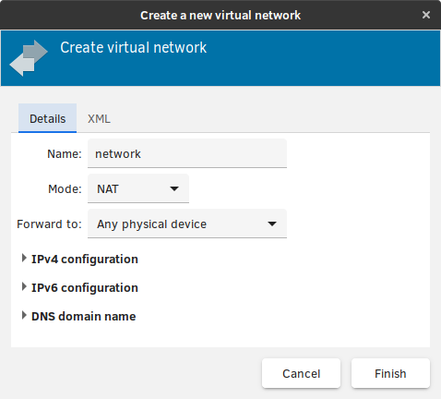Viewport: 441px width, 399px height.
Task: Switch to the XML tab
Action: point(99,119)
